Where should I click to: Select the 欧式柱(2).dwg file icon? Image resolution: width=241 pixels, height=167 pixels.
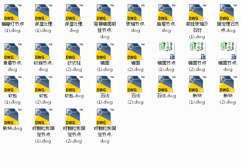pyautogui.click(x=74, y=51)
